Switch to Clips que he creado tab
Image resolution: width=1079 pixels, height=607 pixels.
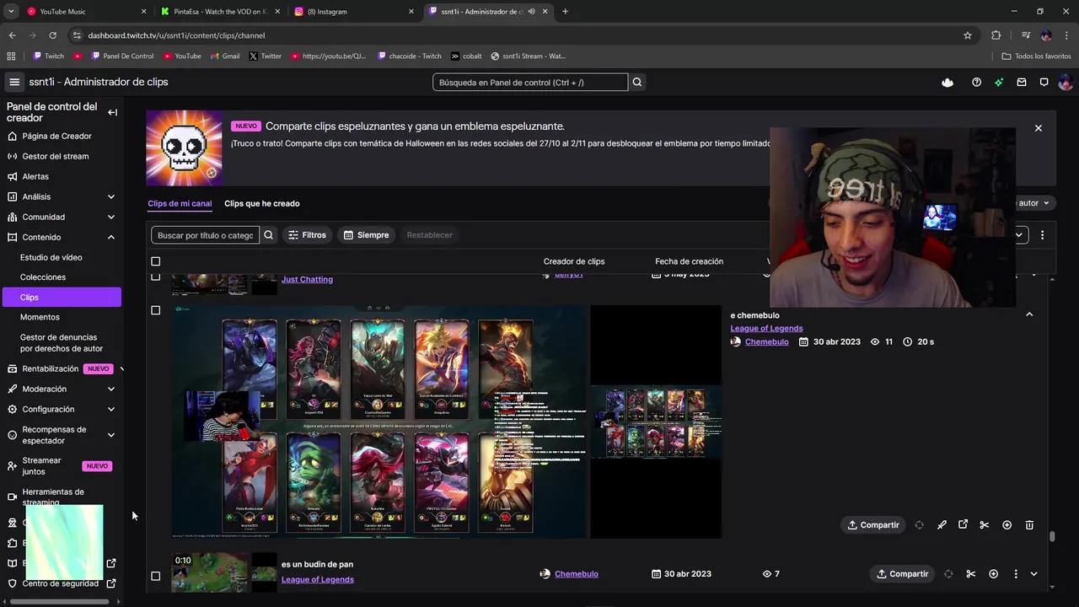[261, 203]
